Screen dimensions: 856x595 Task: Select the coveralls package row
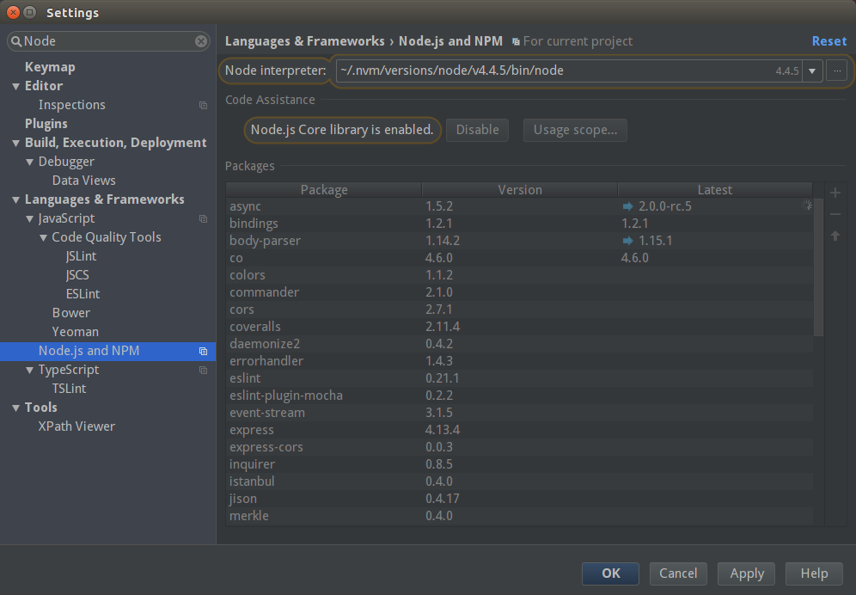[x=520, y=327]
